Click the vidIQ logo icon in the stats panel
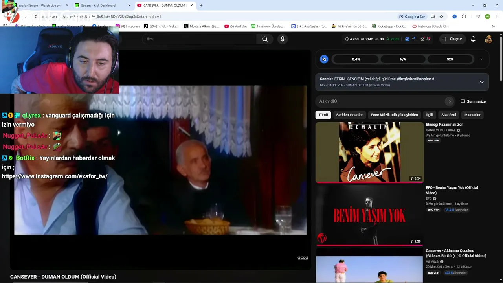This screenshot has width=503, height=283. click(x=324, y=59)
